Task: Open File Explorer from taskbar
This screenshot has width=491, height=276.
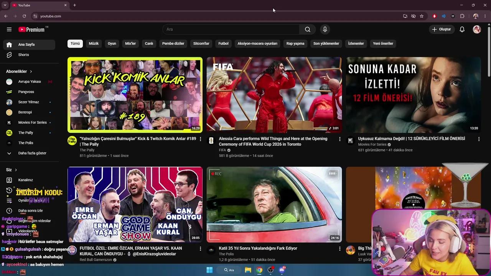Action: pyautogui.click(x=248, y=270)
